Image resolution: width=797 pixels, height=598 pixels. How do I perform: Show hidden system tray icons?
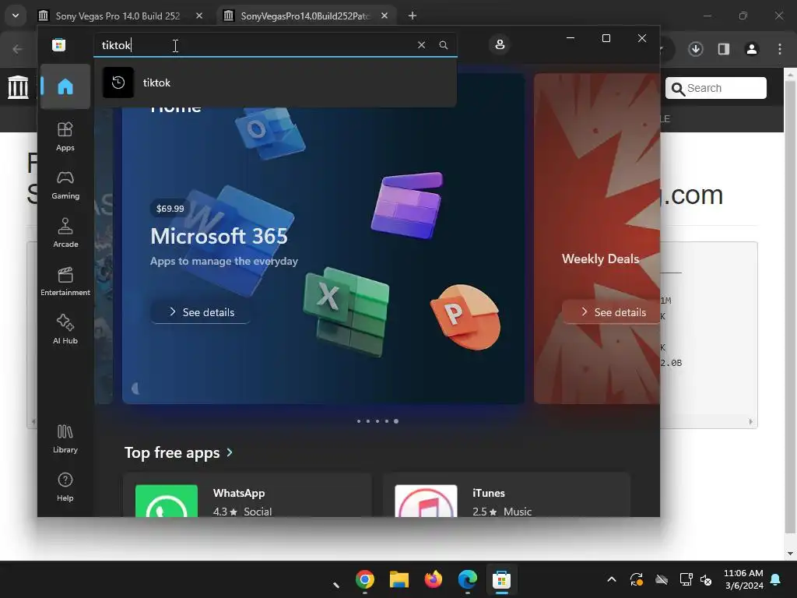(x=612, y=579)
